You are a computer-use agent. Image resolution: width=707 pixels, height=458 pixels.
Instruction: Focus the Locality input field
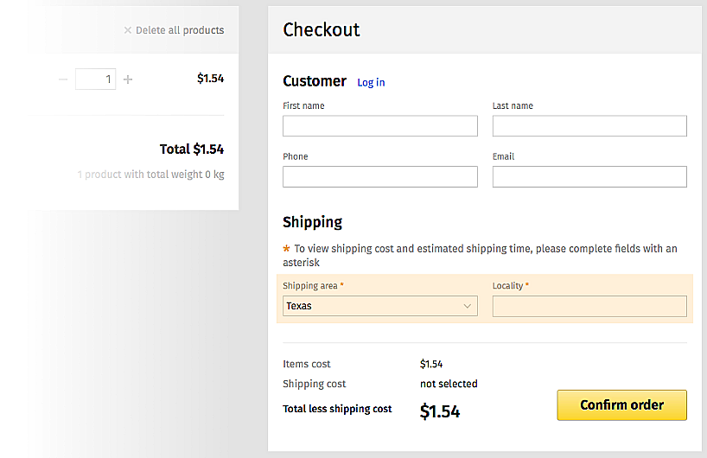click(589, 306)
